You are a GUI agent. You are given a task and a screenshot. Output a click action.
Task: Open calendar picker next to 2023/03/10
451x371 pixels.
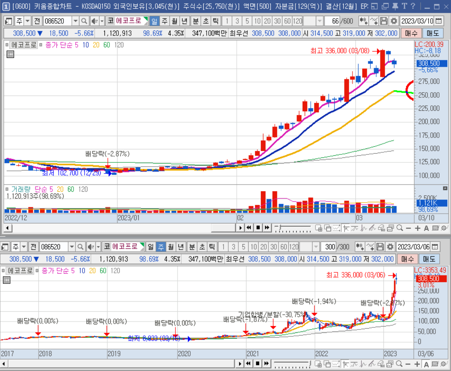coord(439,21)
